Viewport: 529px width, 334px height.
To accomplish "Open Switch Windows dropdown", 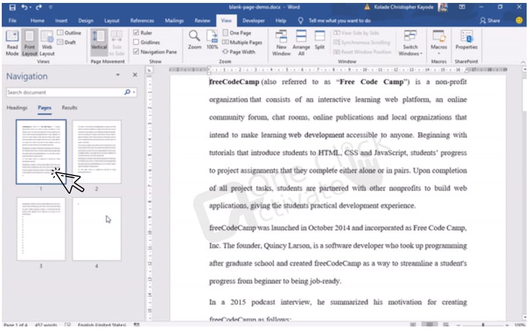I will pos(410,43).
